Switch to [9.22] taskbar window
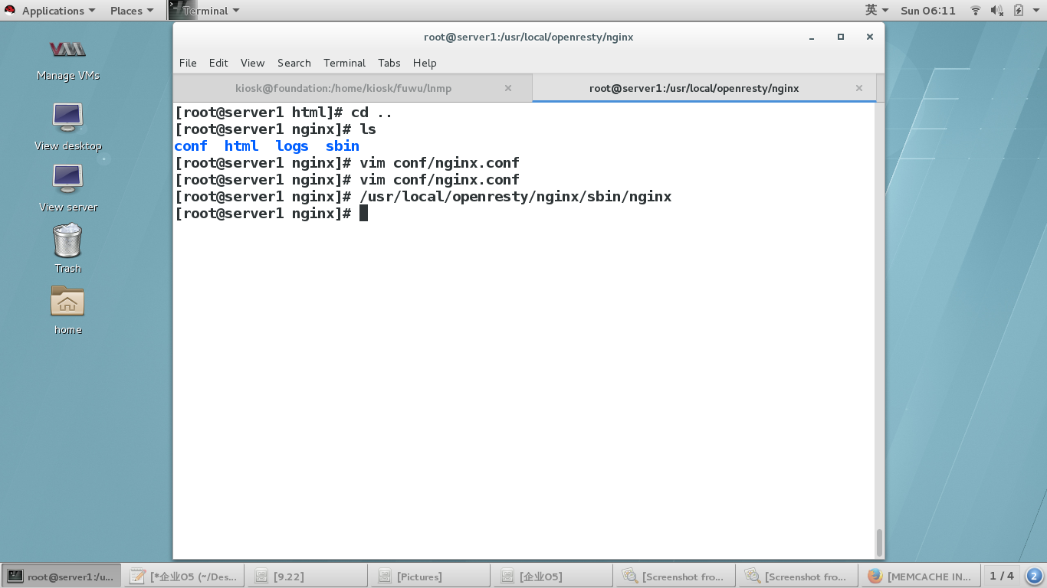This screenshot has width=1047, height=588. (307, 576)
